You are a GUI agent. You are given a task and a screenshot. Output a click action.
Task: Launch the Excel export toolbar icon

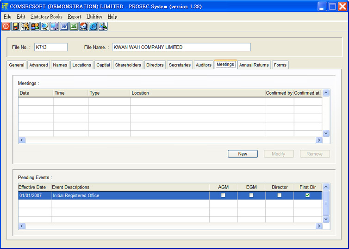click(x=74, y=26)
